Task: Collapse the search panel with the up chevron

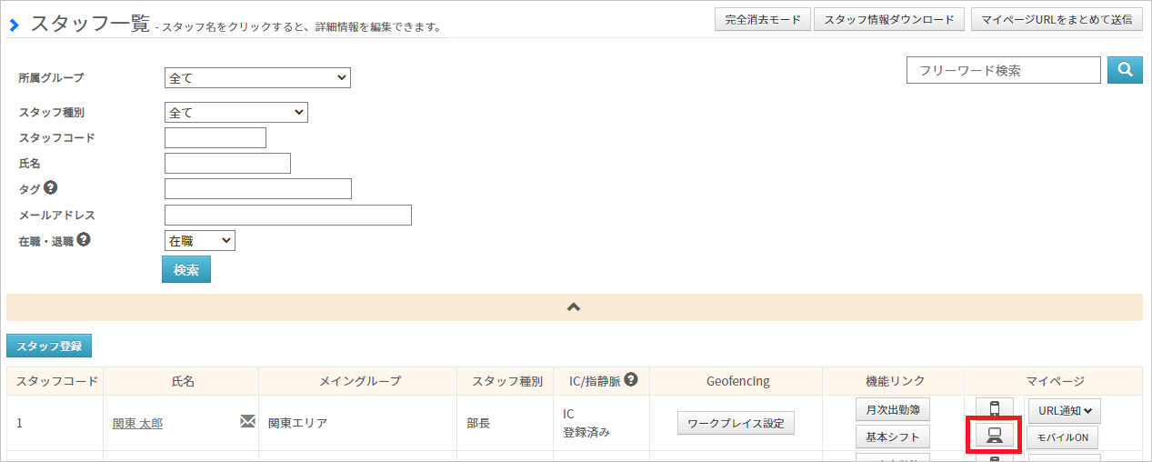Action: [574, 307]
